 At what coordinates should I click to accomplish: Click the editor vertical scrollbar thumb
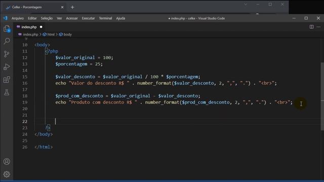tap(322, 96)
